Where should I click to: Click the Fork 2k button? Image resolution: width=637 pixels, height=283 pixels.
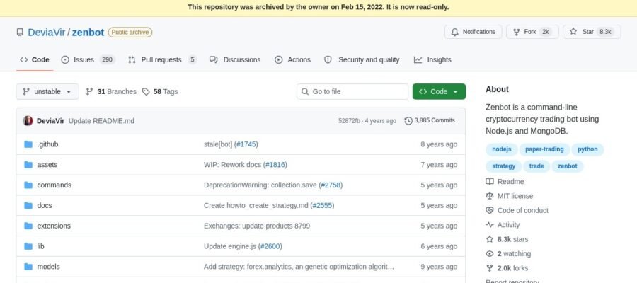pyautogui.click(x=532, y=32)
